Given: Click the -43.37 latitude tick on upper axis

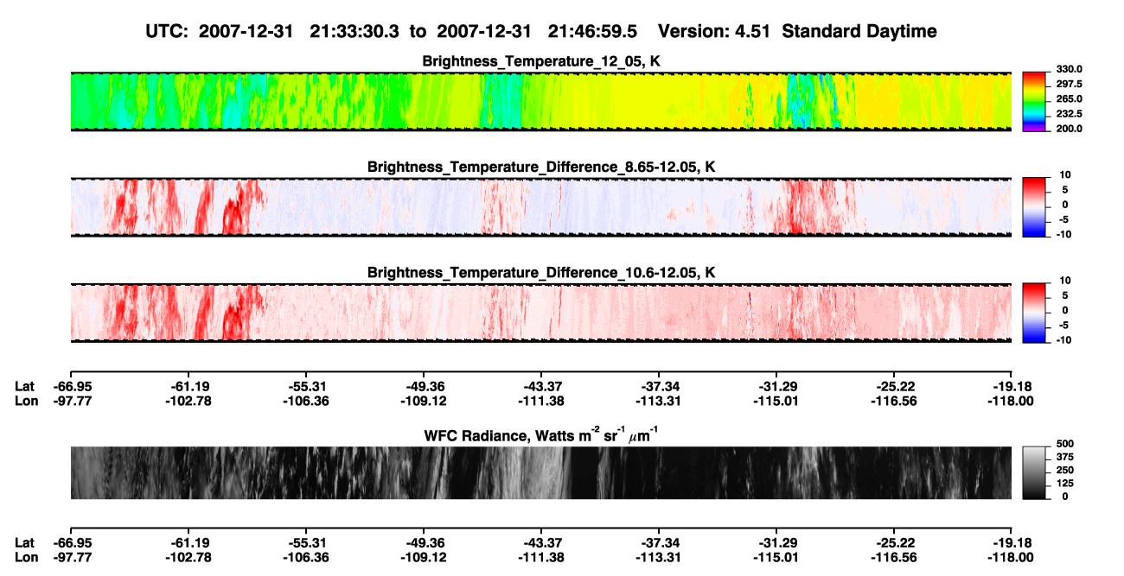Looking at the screenshot, I should pos(541,386).
